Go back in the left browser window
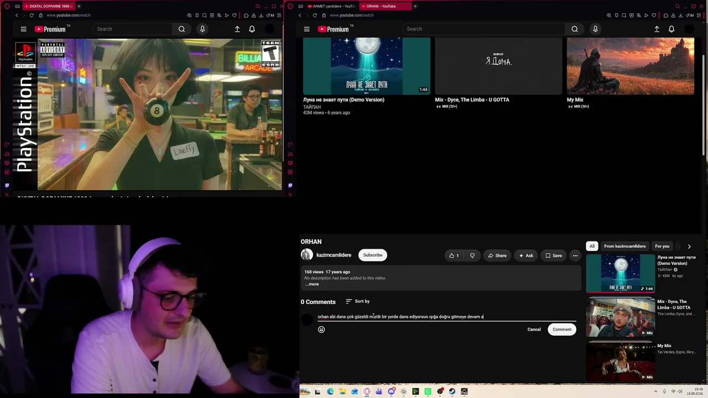Screen dimensions: 708x398 click(17, 15)
